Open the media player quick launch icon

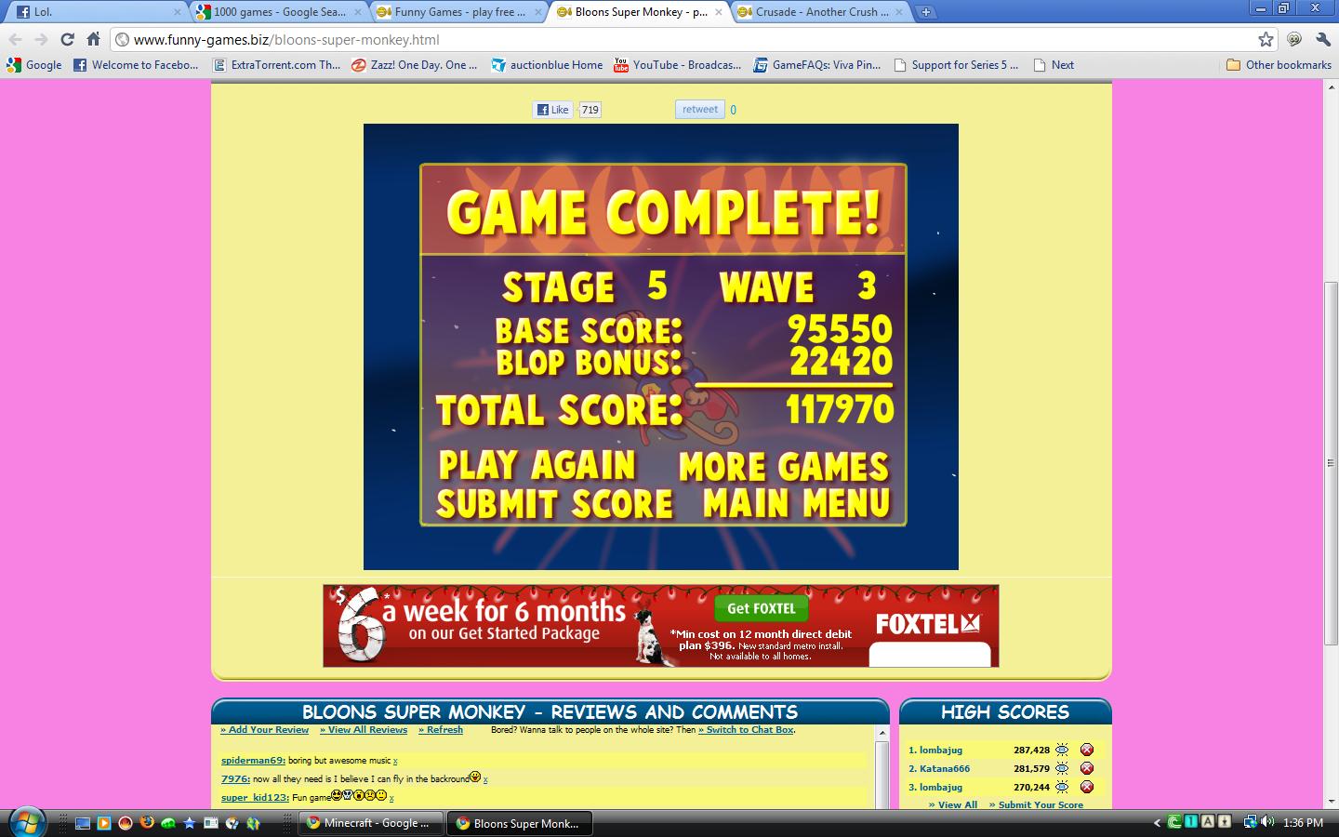coord(103,823)
